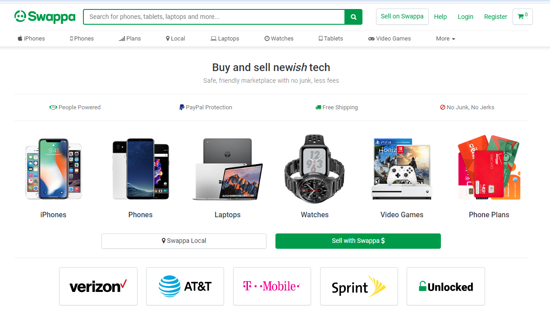Focus the search for phones field

[214, 17]
